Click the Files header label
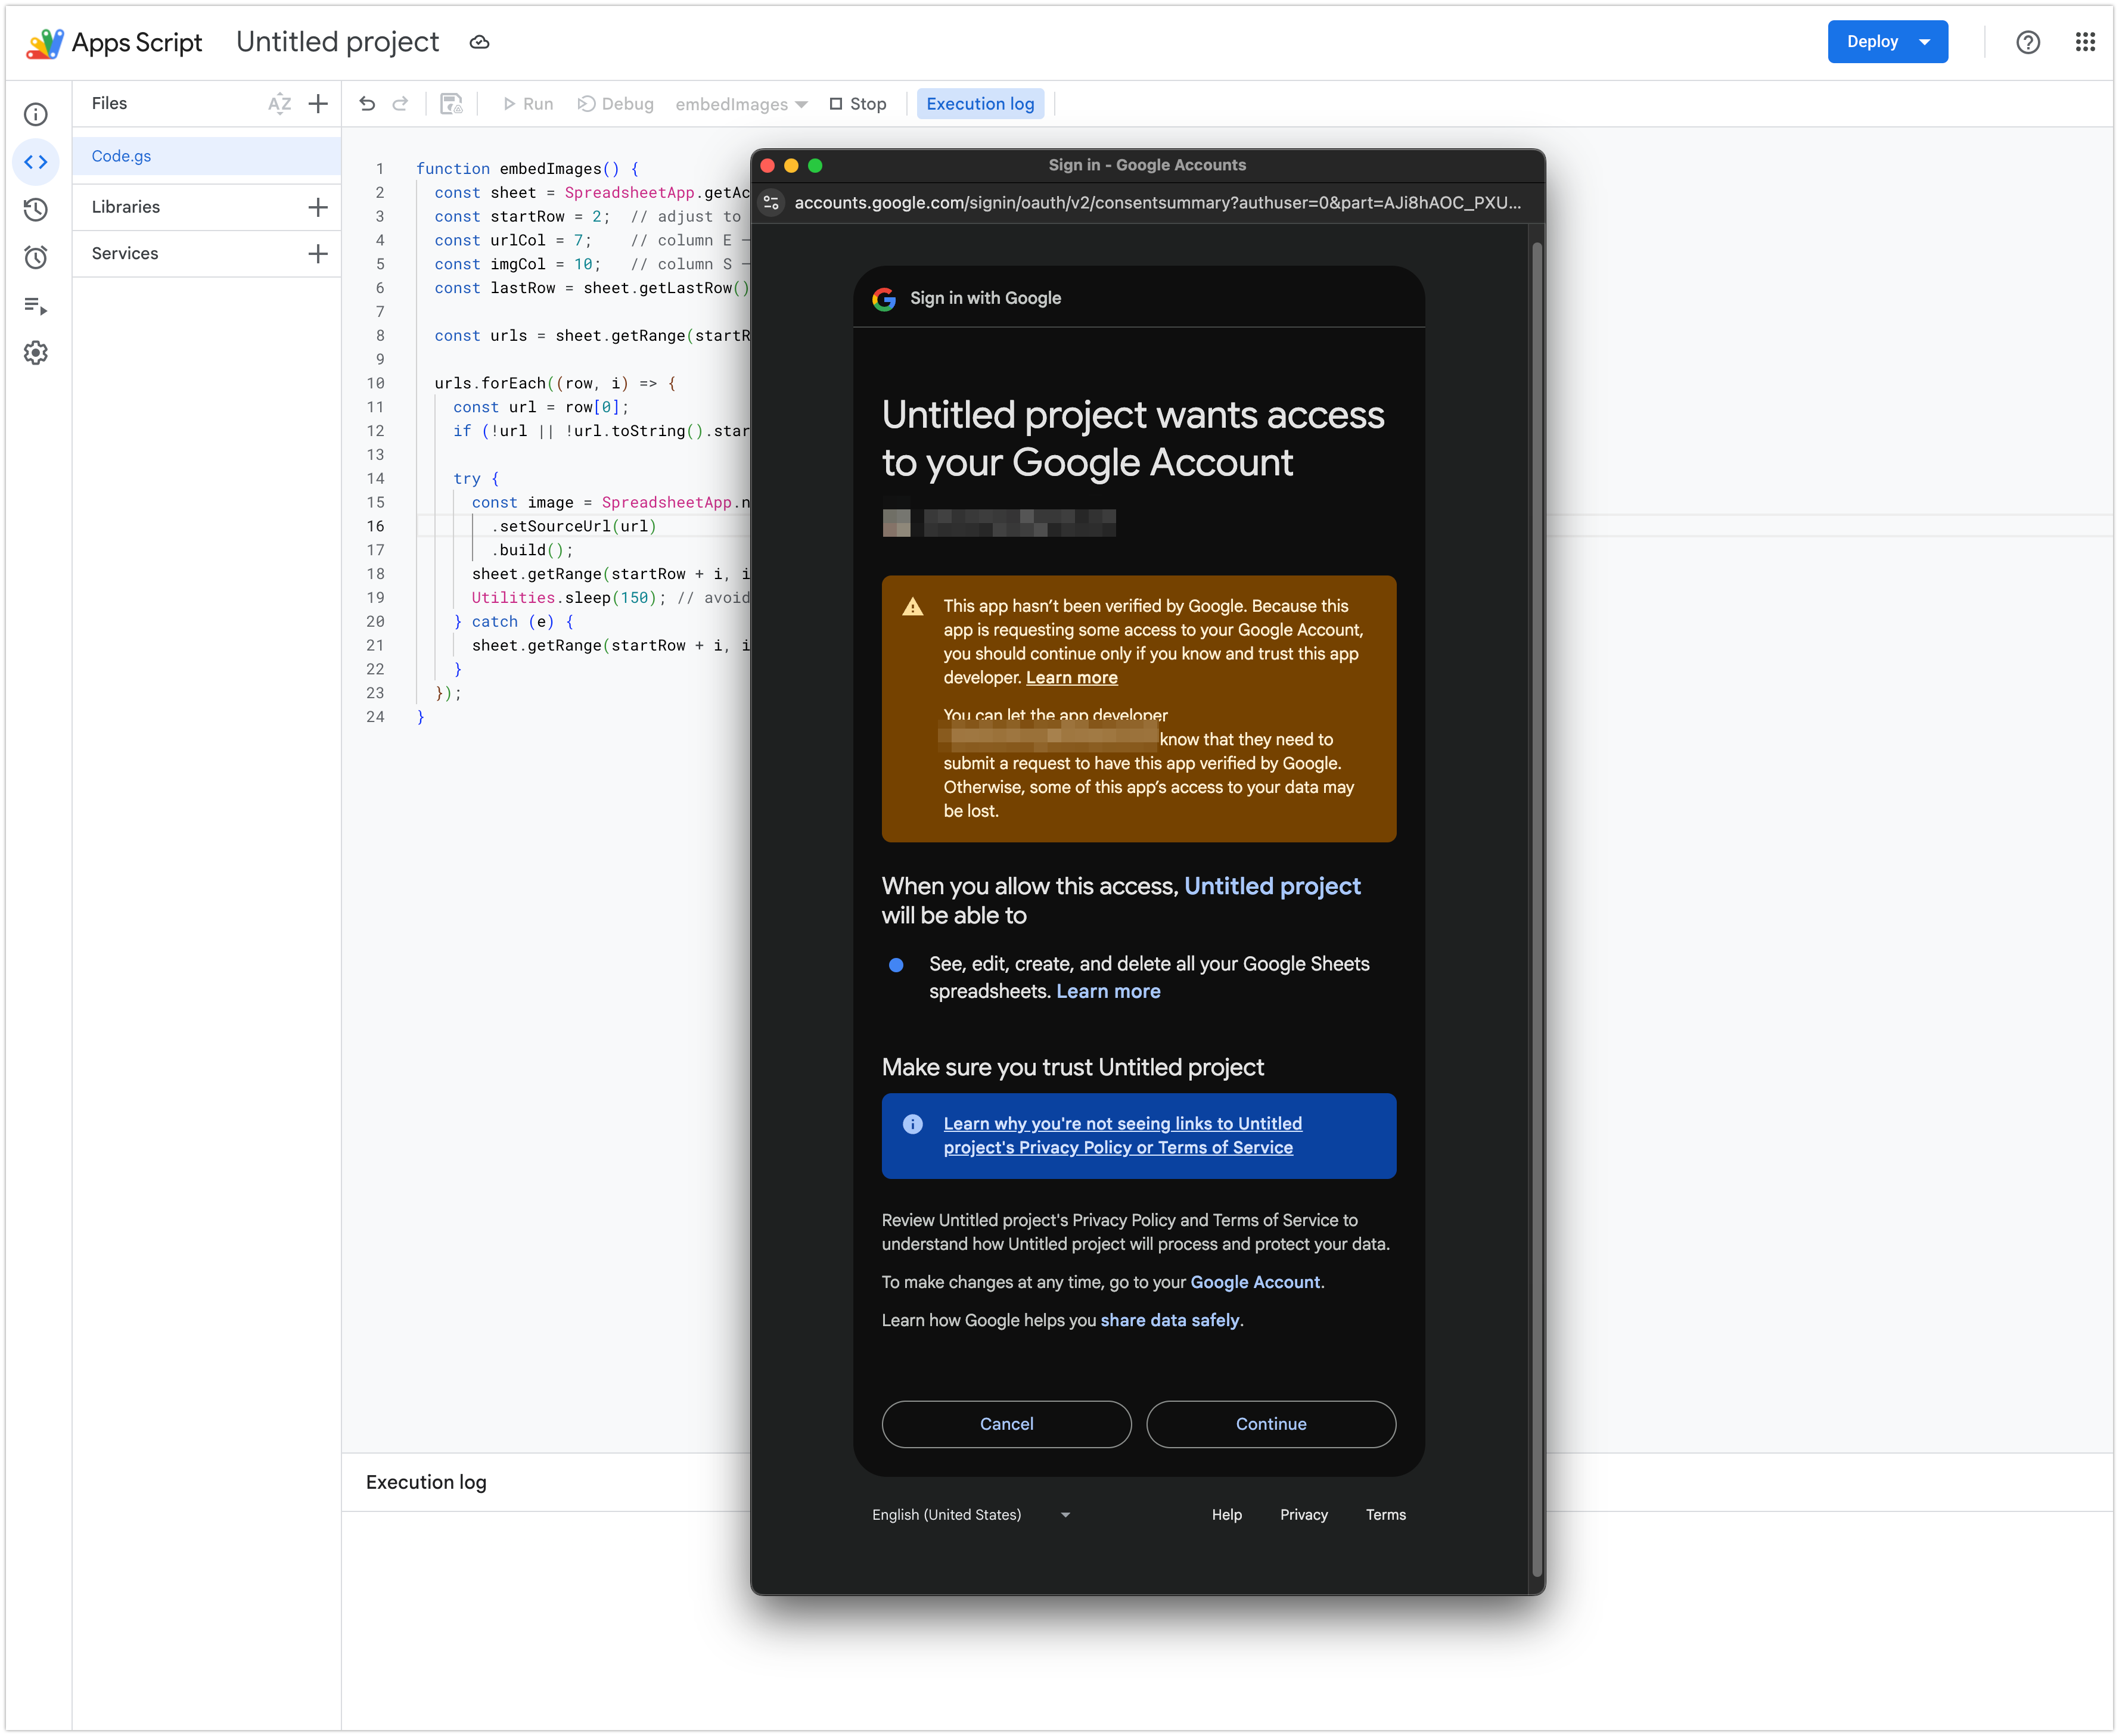Viewport: 2119px width, 1736px height. click(109, 104)
